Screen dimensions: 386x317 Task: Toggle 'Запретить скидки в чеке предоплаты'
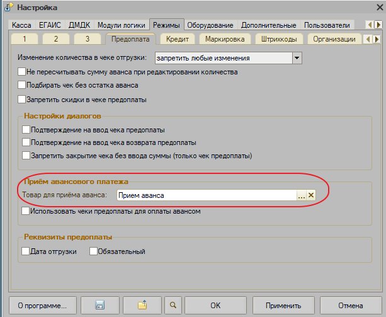[x=21, y=100]
